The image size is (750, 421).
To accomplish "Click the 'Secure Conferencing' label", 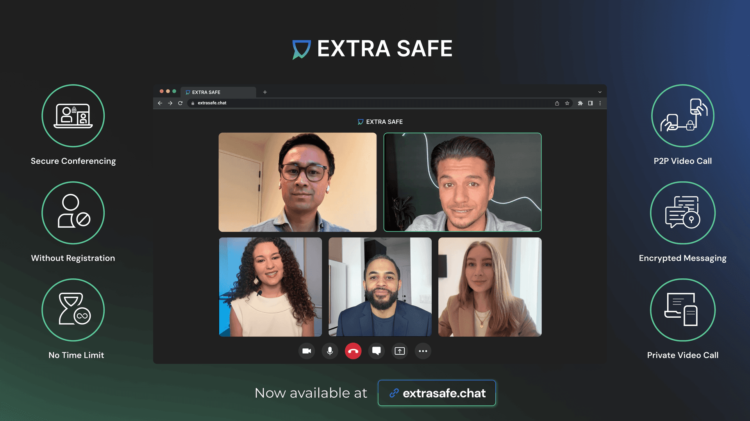I will coord(73,161).
